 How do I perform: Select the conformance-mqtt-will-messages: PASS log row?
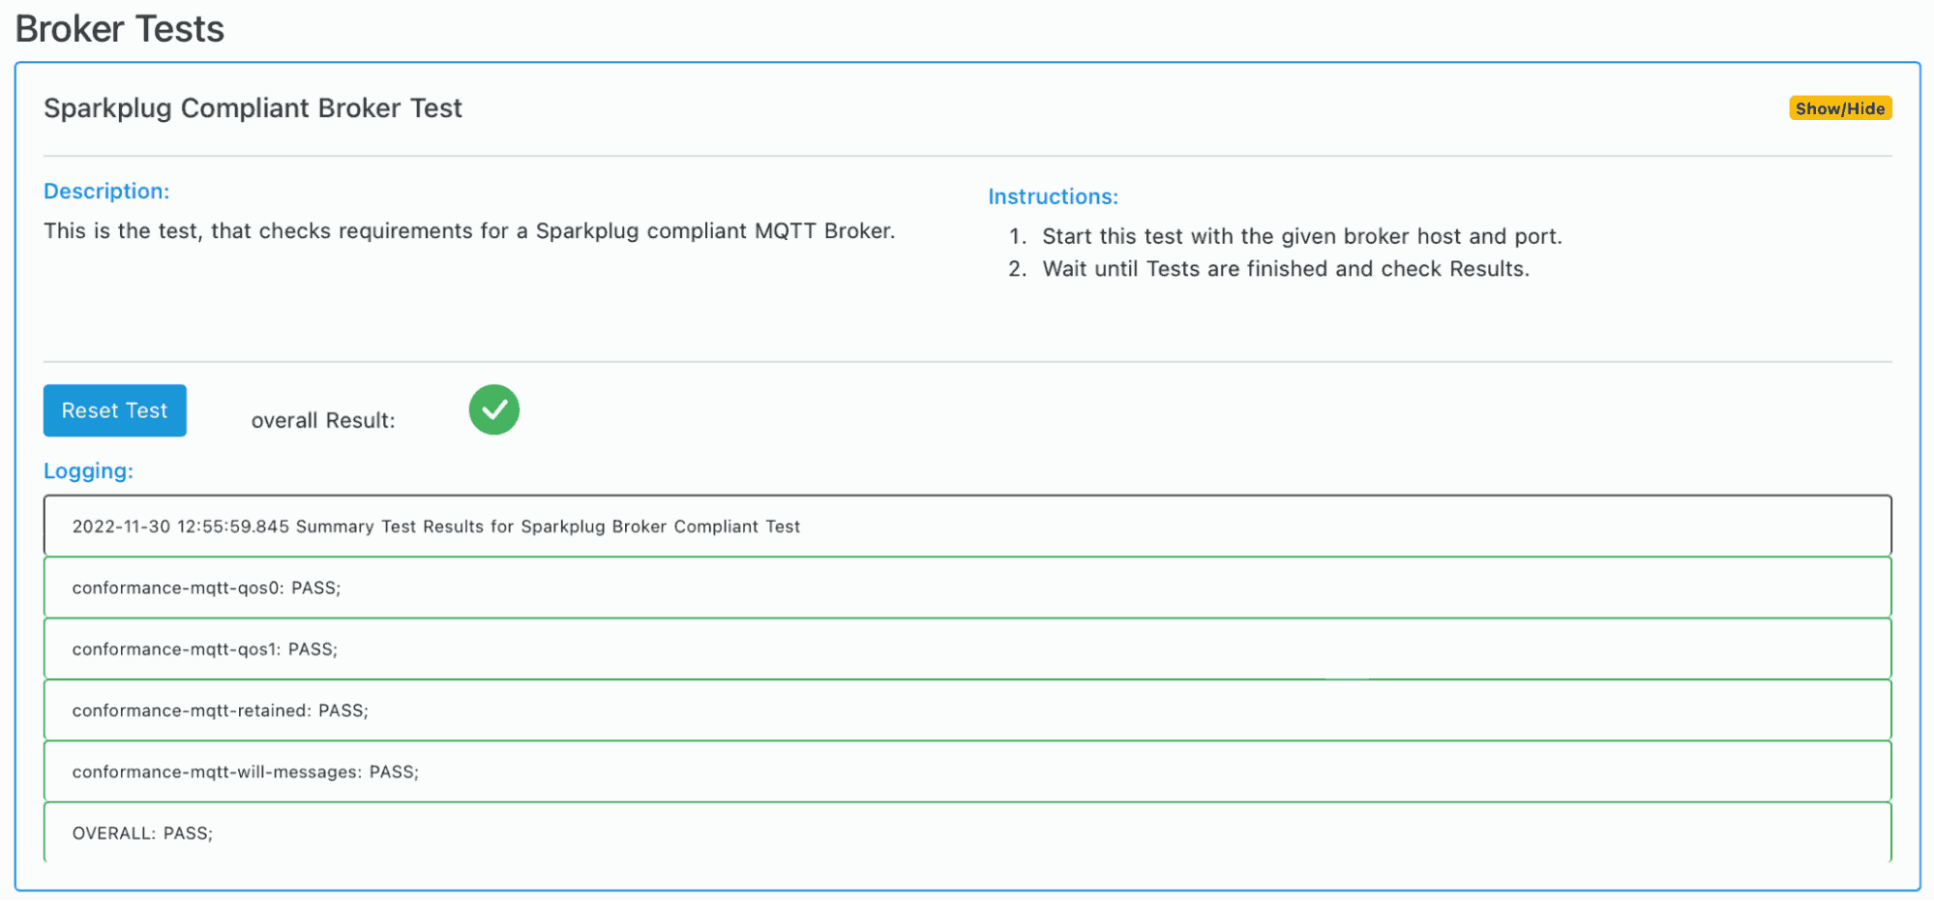(967, 771)
